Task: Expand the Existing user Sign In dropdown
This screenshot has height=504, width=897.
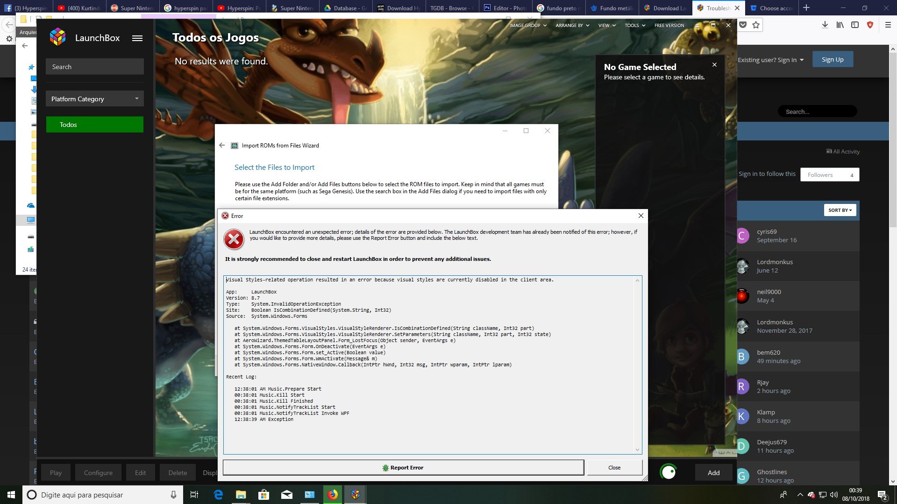Action: tap(771, 60)
